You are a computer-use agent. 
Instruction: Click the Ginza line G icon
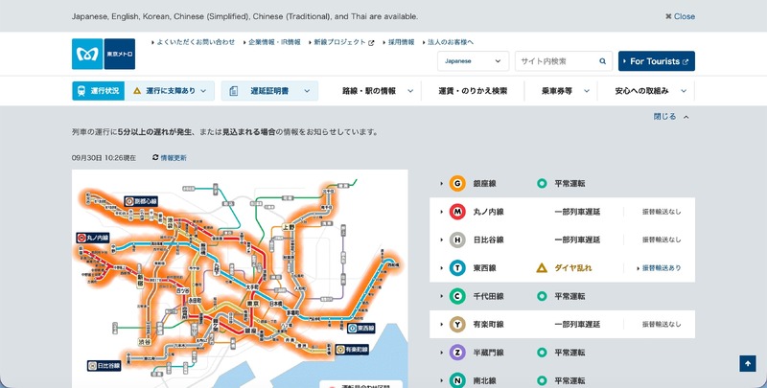pyautogui.click(x=457, y=184)
